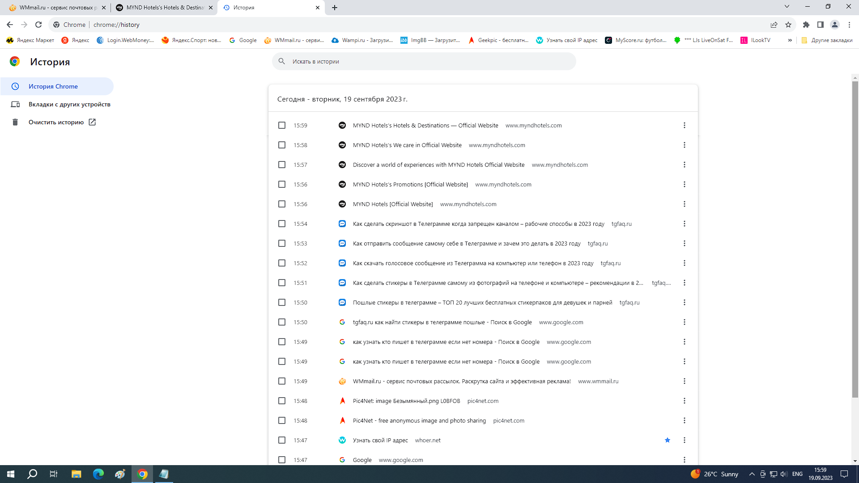Open Очистить историю external link icon
This screenshot has height=483, width=859.
coord(92,122)
